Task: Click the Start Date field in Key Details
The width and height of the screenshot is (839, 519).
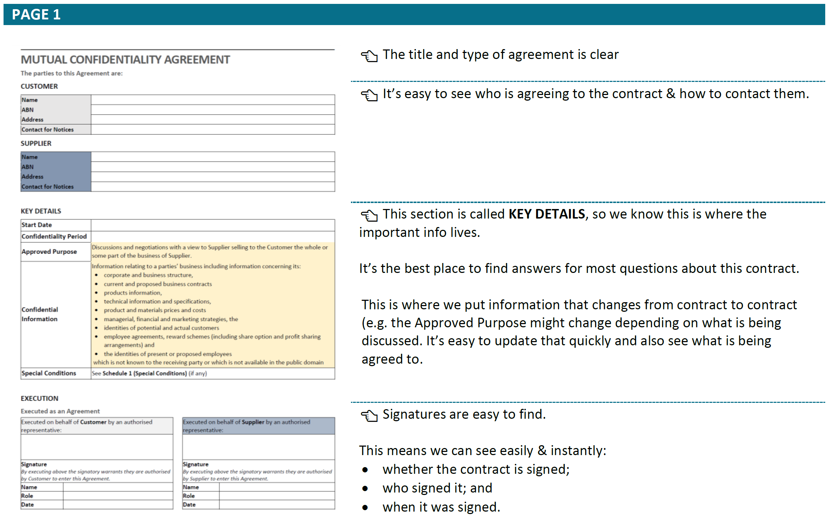Action: (x=213, y=225)
